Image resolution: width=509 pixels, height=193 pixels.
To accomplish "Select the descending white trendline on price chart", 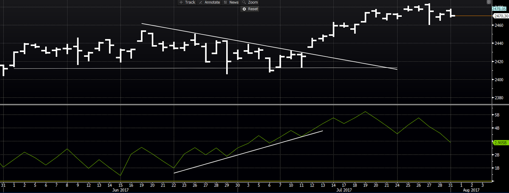I will 269,46.
